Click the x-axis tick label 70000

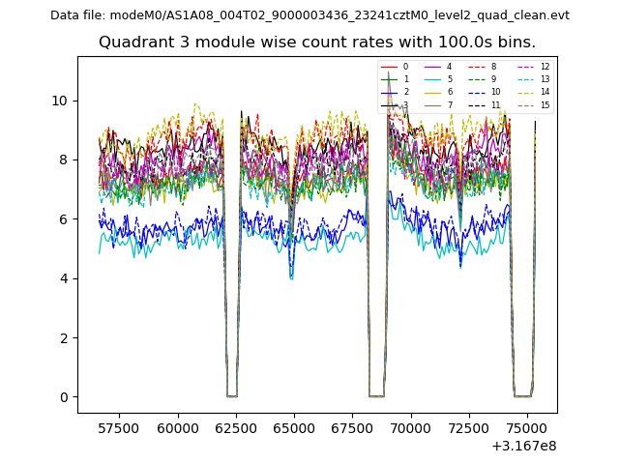(411, 426)
